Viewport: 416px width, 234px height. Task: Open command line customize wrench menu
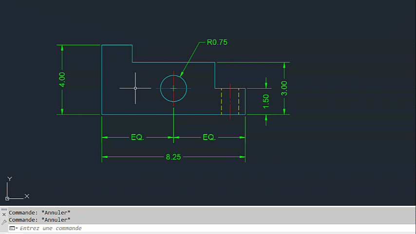(4, 222)
